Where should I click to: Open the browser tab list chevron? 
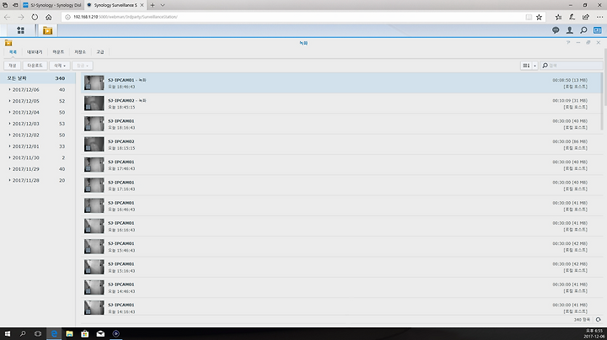[x=163, y=5]
